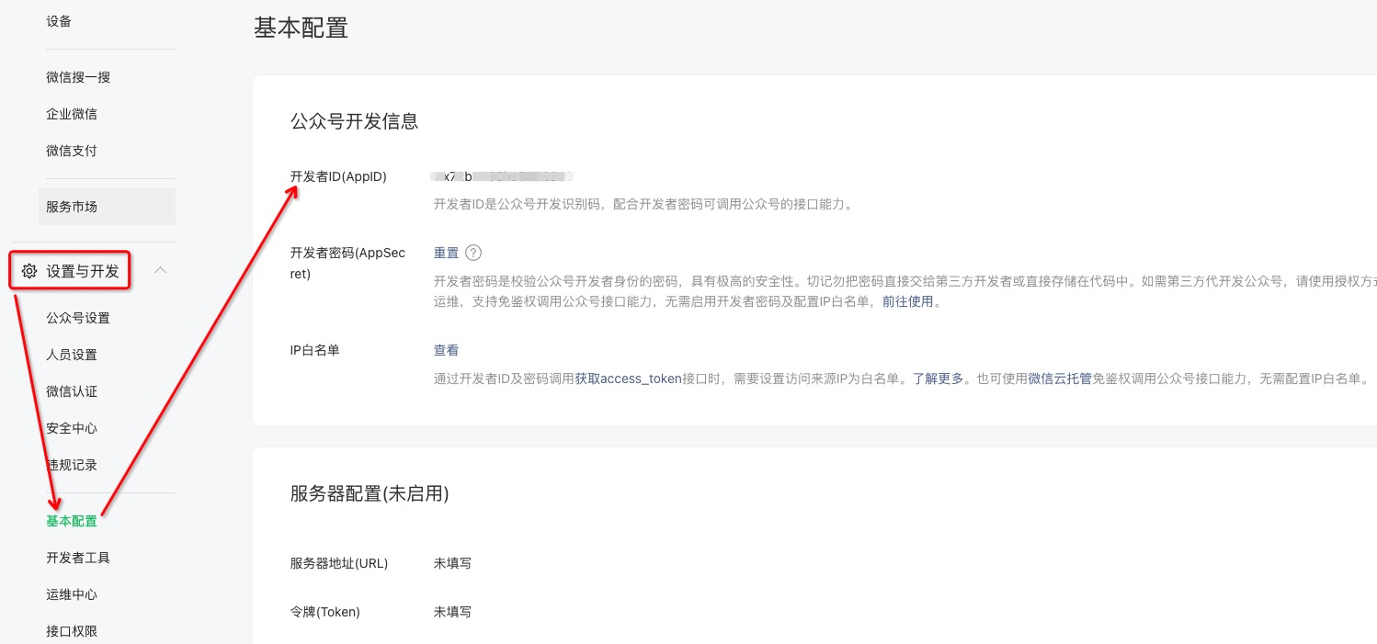Collapse the 设置与开发 section chevron
The width and height of the screenshot is (1377, 644).
tap(160, 270)
